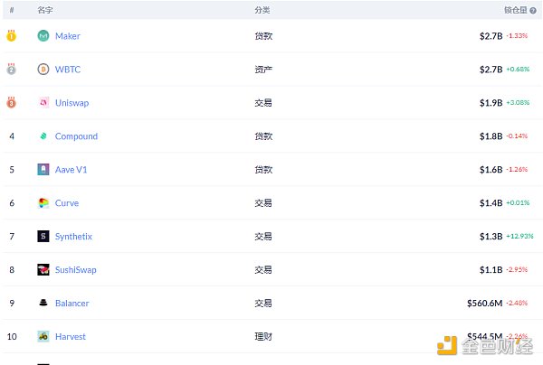Open the Maker project link

pos(67,36)
